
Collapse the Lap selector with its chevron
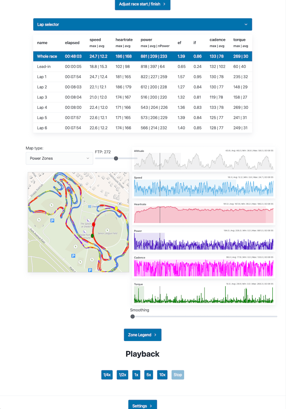coord(246,24)
